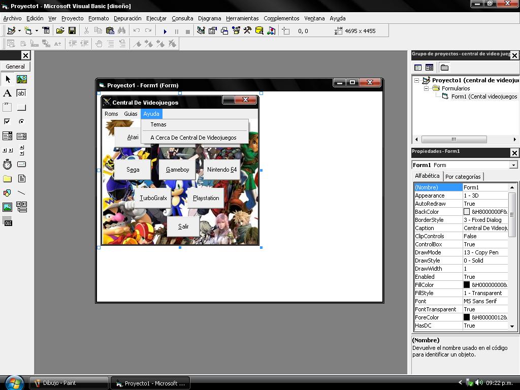Click the Gameboy button on form
This screenshot has height=390, width=520.
pyautogui.click(x=177, y=170)
